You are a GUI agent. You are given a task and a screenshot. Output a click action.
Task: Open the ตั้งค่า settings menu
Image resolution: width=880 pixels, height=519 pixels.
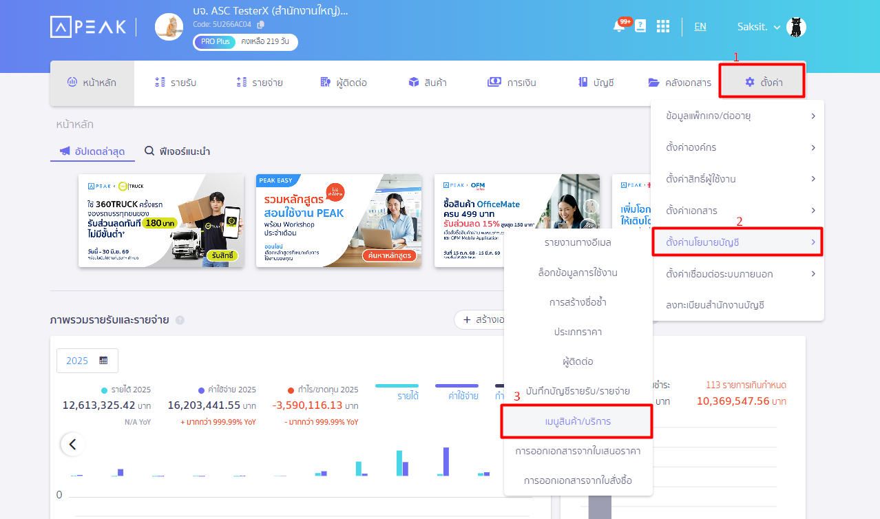tap(762, 83)
